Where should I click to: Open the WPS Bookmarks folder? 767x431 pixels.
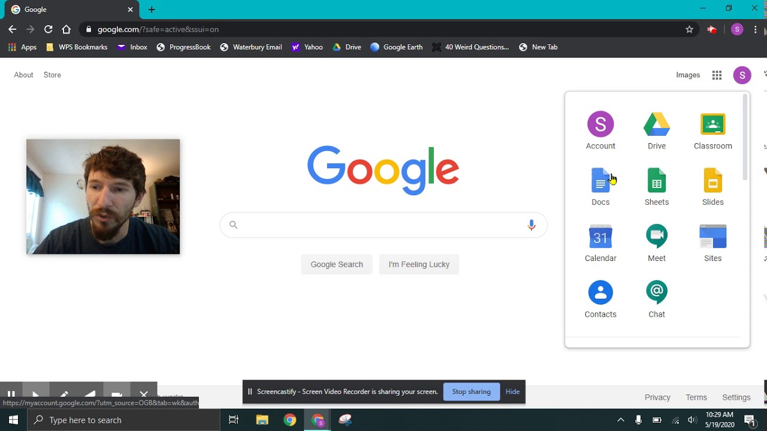pos(77,47)
